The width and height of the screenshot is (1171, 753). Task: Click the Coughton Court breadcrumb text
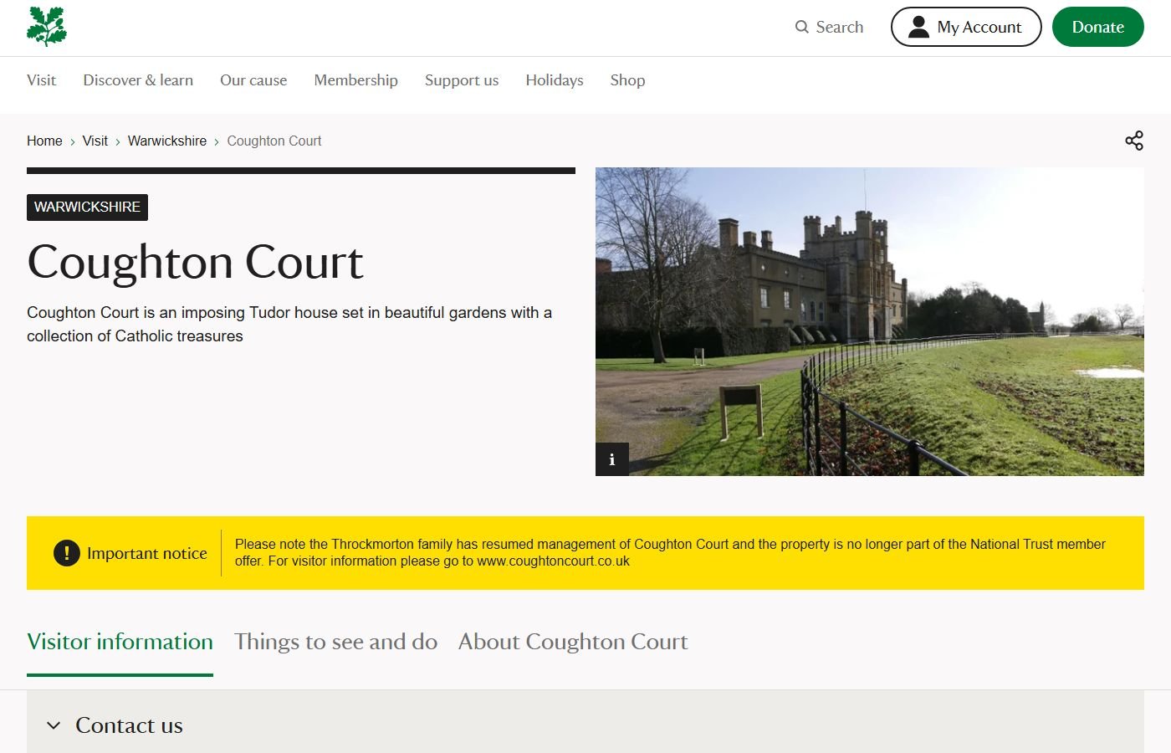(x=274, y=141)
